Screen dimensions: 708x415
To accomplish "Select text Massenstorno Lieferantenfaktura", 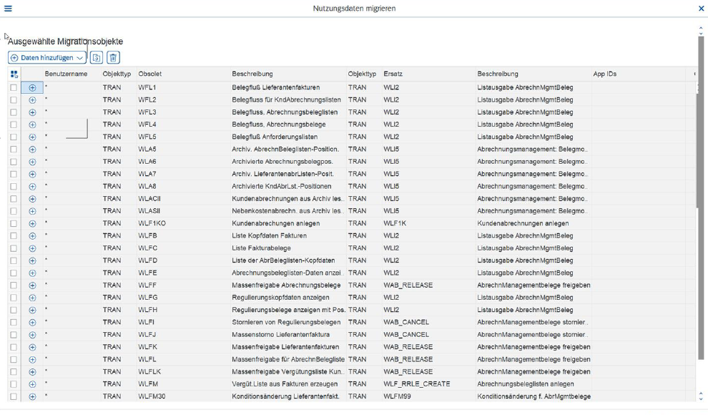I will [281, 335].
